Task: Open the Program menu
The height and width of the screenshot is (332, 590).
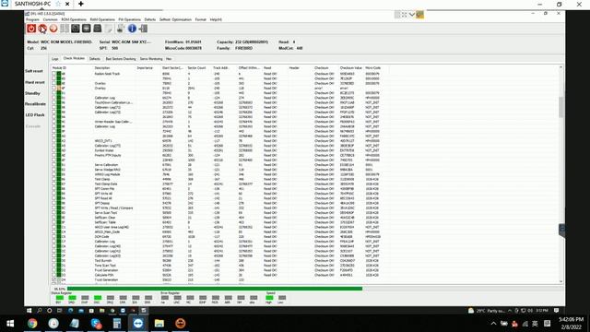Action: [32, 19]
